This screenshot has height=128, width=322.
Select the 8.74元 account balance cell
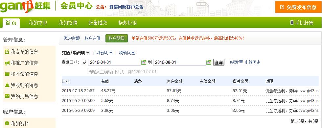[x=173, y=101]
